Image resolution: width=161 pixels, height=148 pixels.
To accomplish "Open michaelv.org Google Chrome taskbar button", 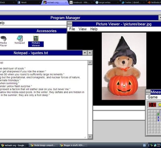I will click(x=14, y=145).
